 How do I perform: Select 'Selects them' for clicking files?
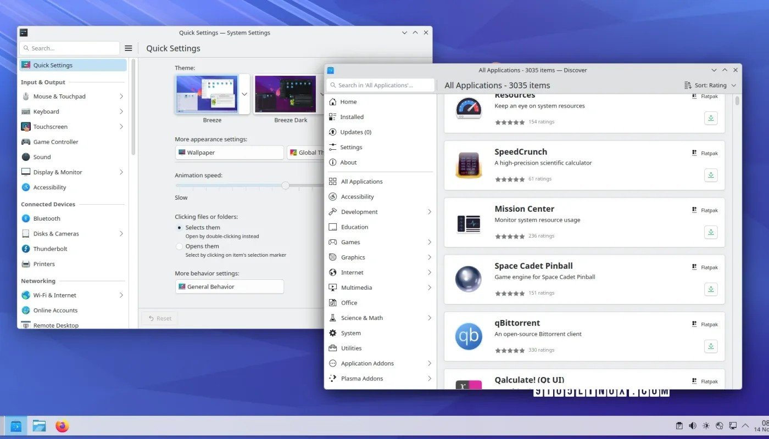click(179, 227)
